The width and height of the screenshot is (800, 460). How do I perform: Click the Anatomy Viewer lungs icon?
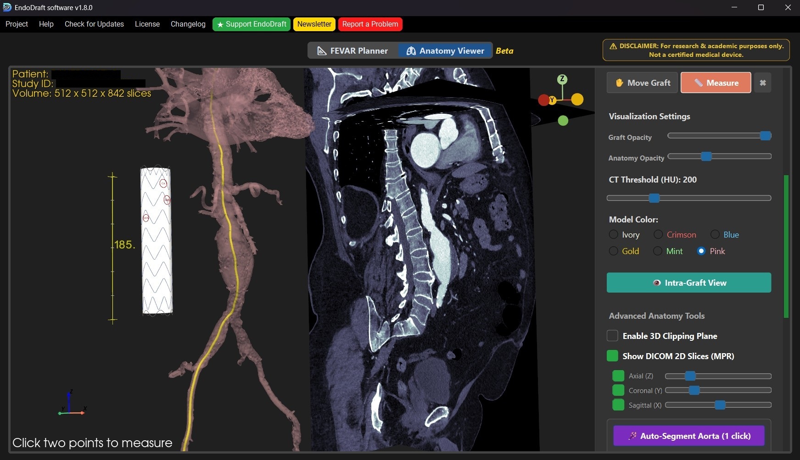point(411,50)
